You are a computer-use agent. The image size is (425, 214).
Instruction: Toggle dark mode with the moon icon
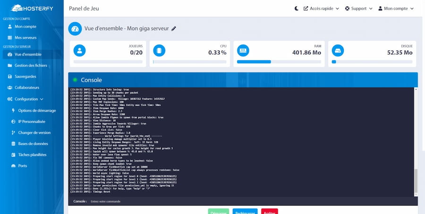[297, 8]
